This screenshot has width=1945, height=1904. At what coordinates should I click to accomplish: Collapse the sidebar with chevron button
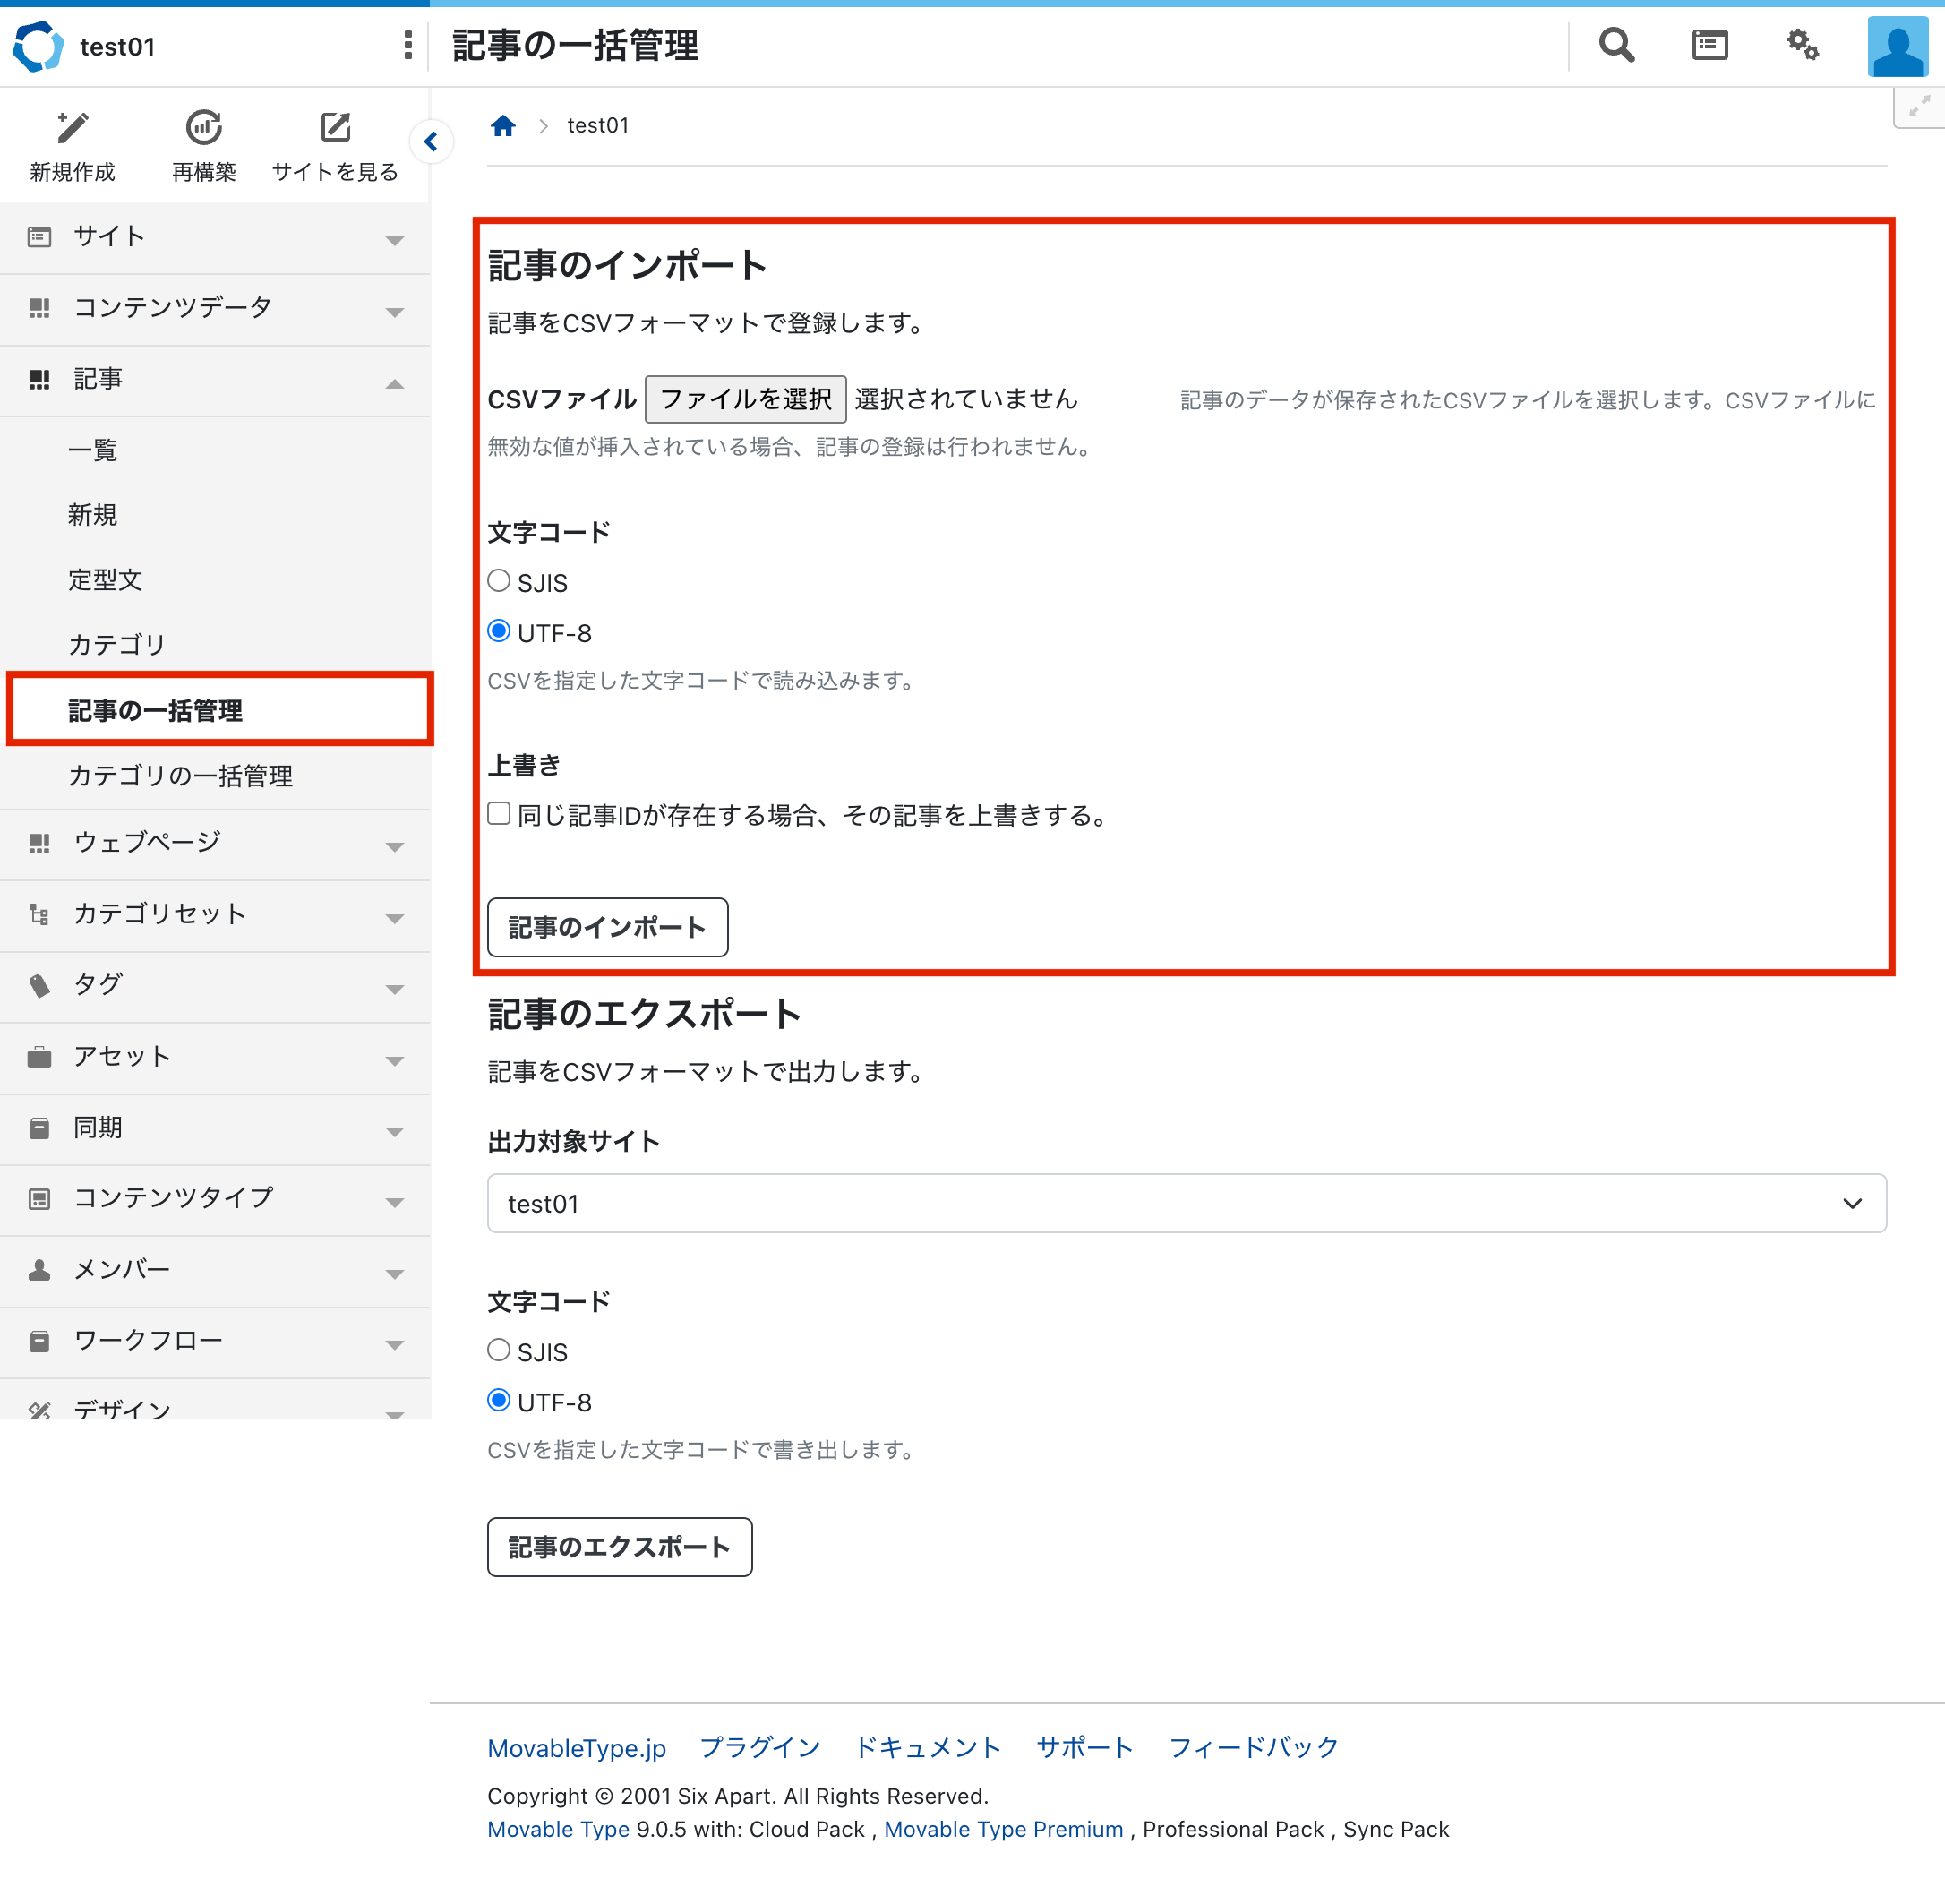pos(431,142)
